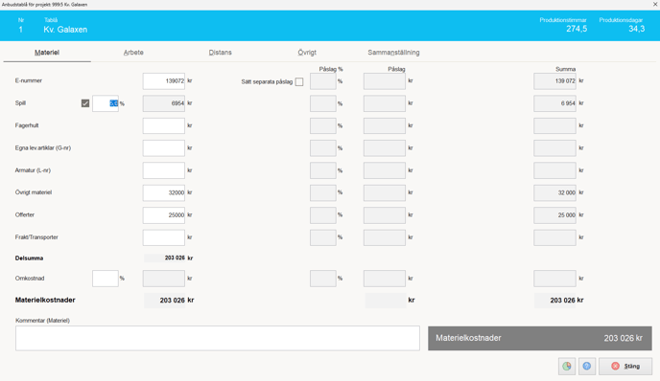Click the Egna lev.artiklar (G-nr) field

tap(164, 147)
